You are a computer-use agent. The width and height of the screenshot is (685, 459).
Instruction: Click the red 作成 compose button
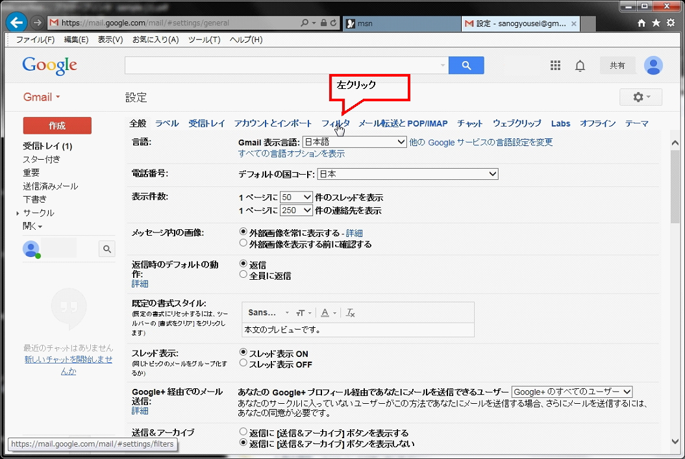coord(57,125)
